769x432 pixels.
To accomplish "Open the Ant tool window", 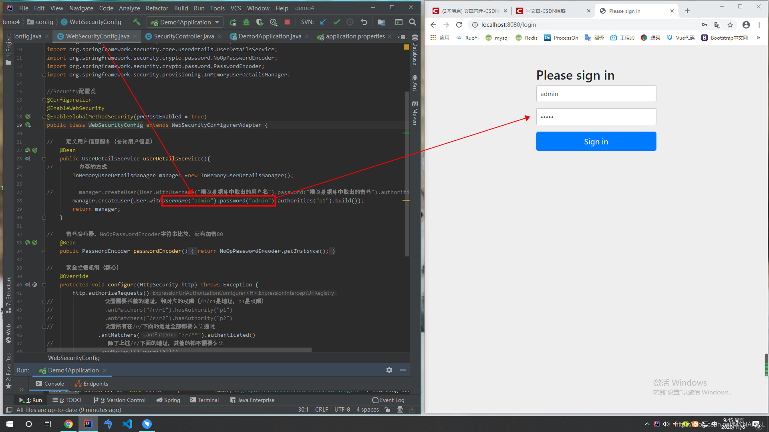I will tap(415, 83).
